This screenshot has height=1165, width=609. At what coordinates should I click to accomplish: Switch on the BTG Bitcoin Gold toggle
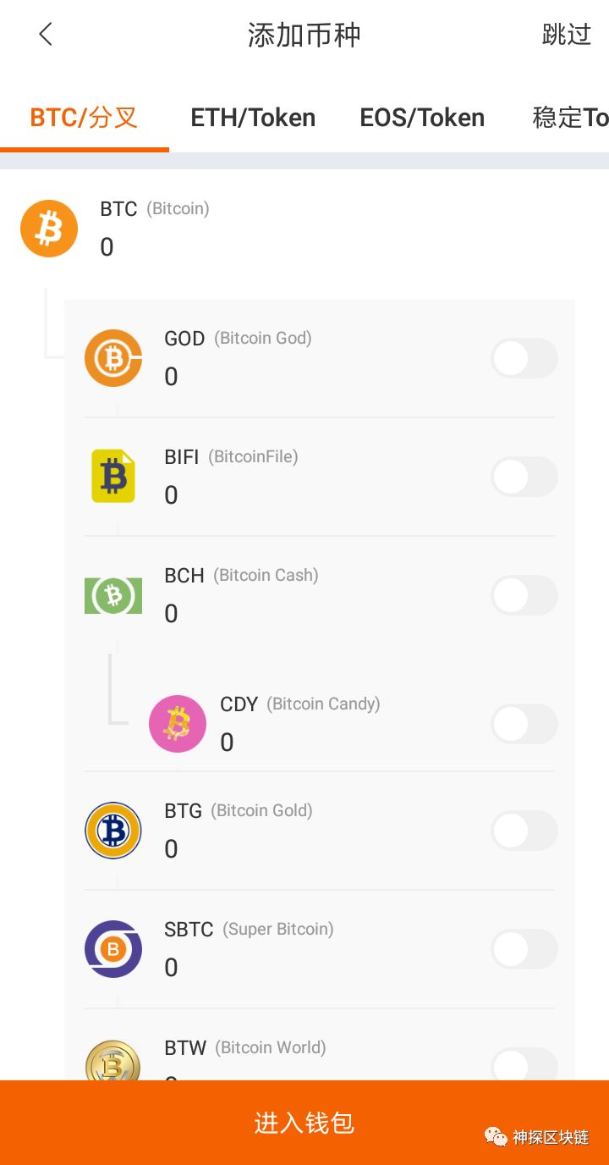pos(524,831)
